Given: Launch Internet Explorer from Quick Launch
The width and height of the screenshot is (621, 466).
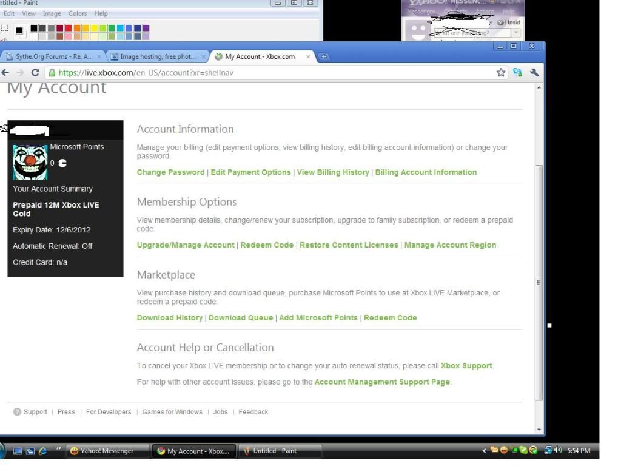Looking at the screenshot, I should [43, 451].
